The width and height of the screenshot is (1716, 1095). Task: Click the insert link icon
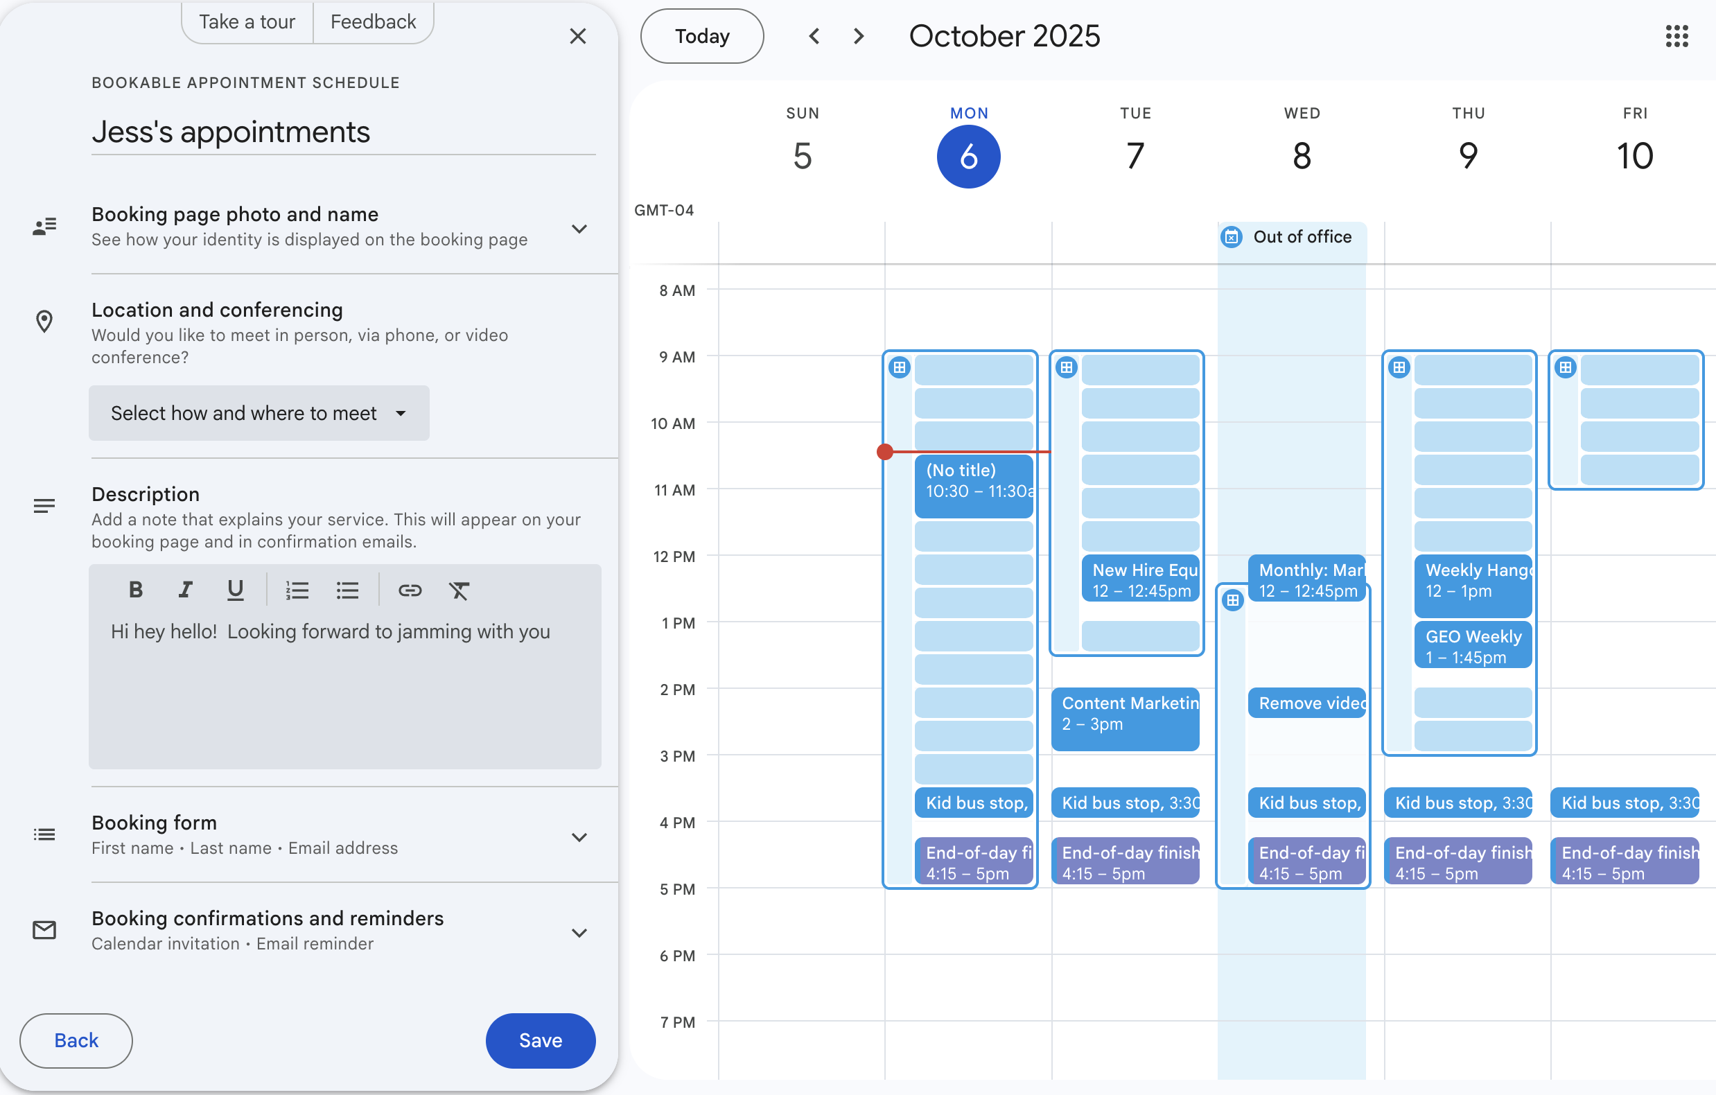(410, 590)
